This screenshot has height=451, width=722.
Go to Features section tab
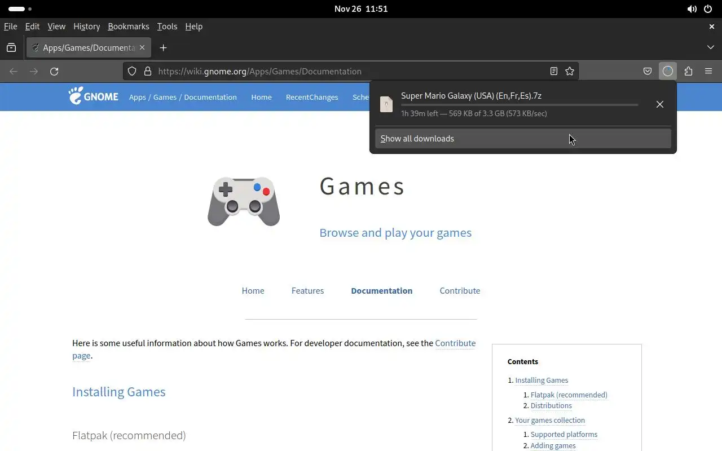click(307, 291)
